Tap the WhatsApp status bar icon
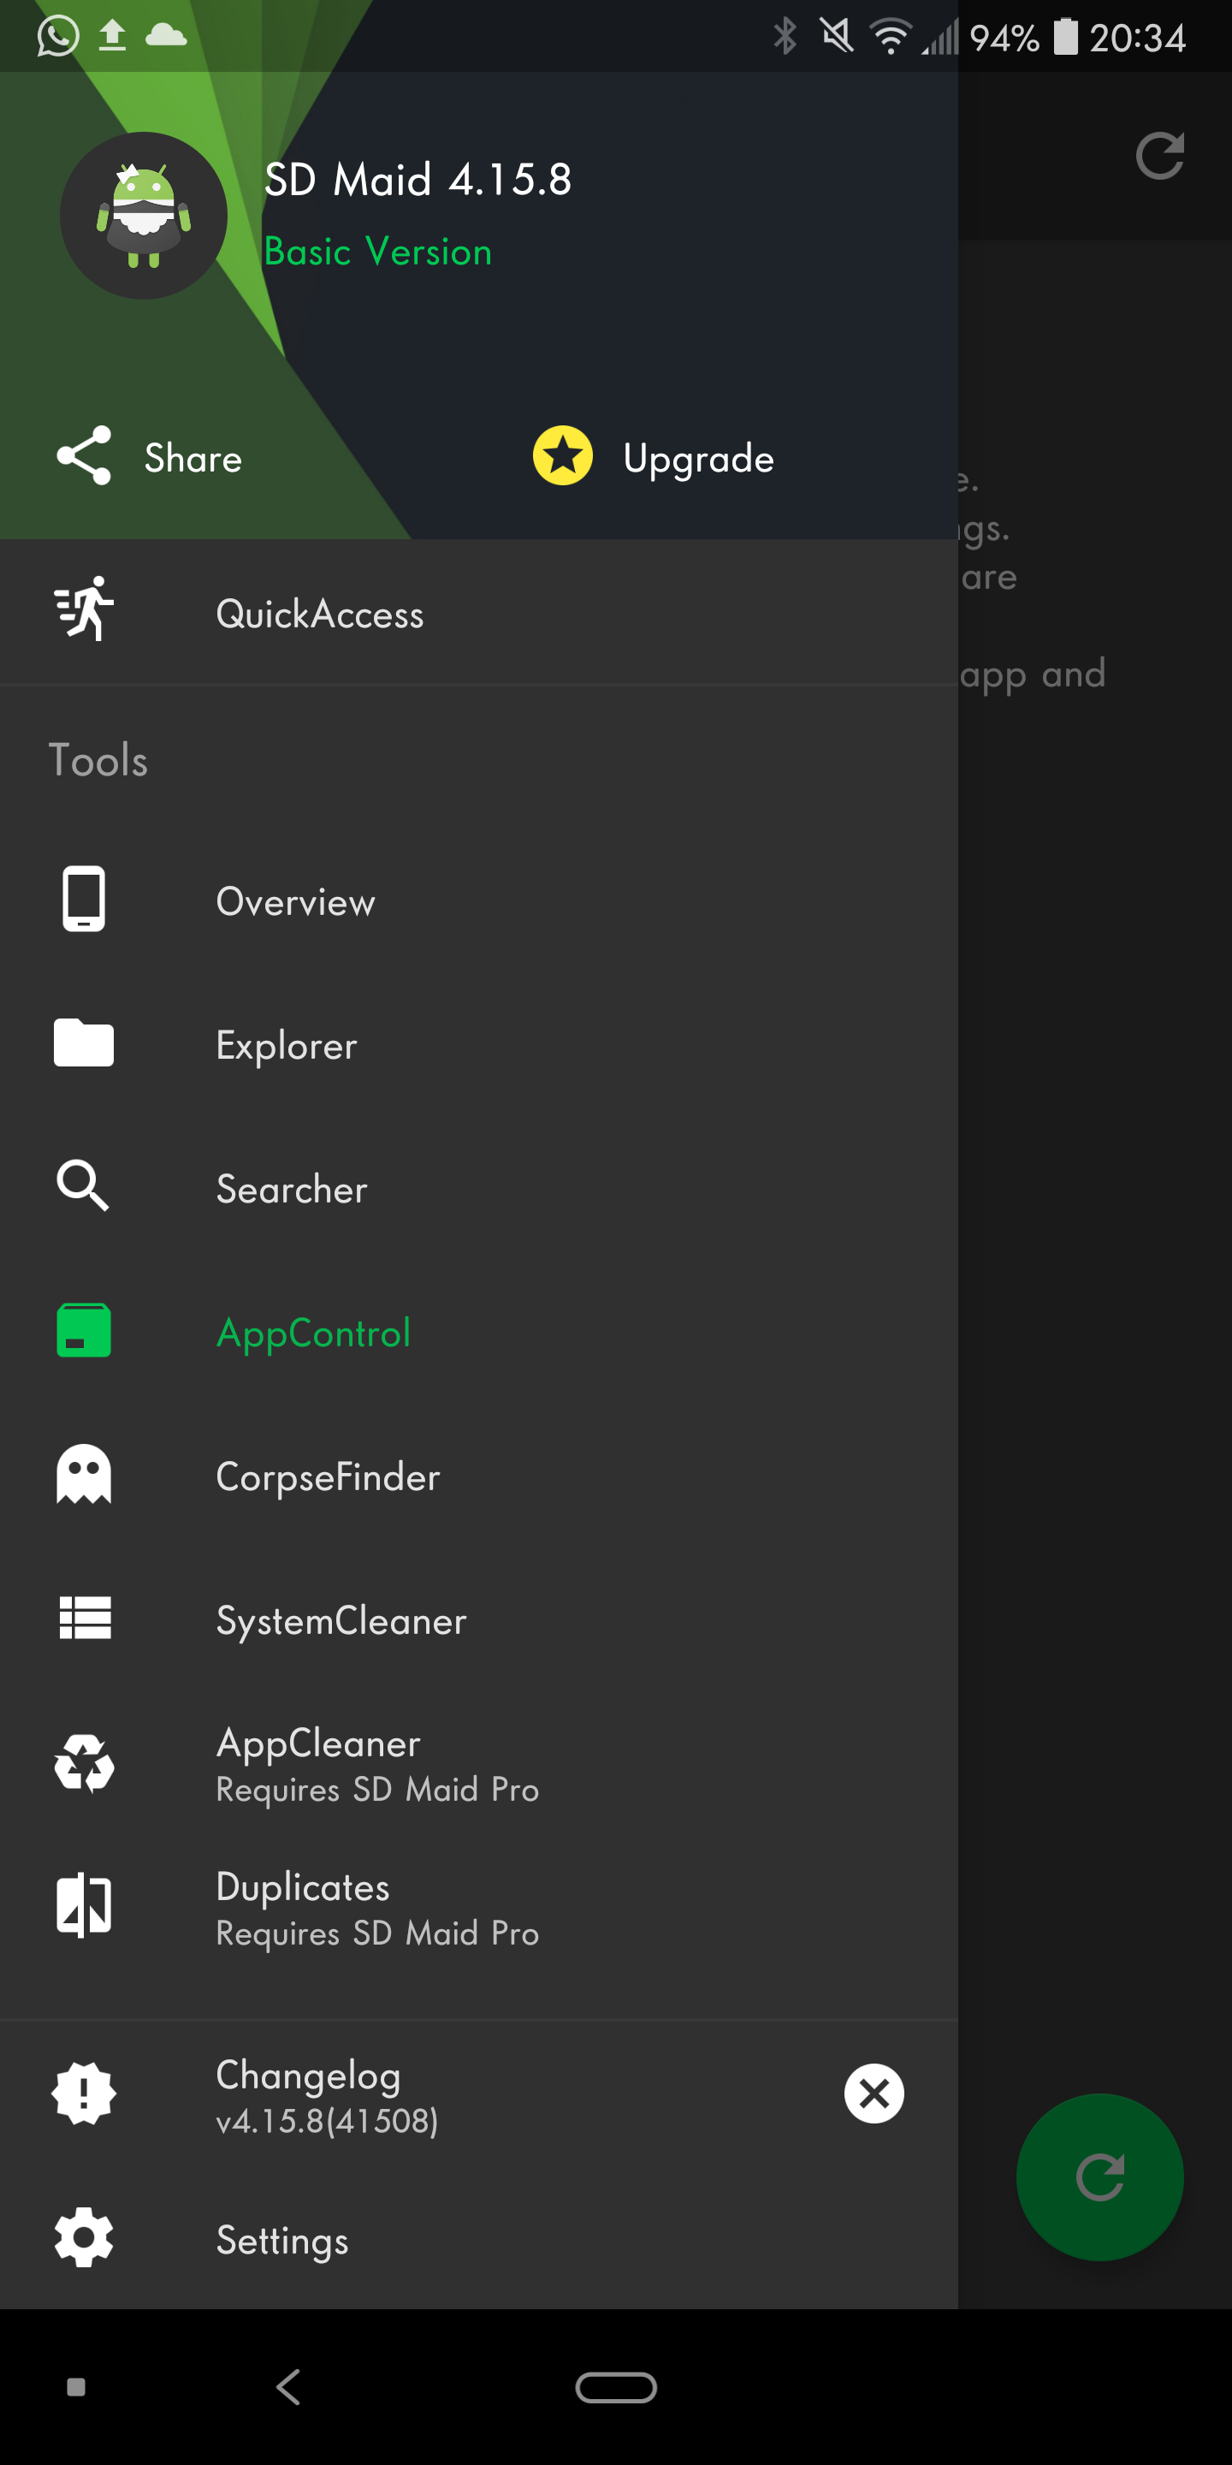1232x2465 pixels. click(x=58, y=36)
